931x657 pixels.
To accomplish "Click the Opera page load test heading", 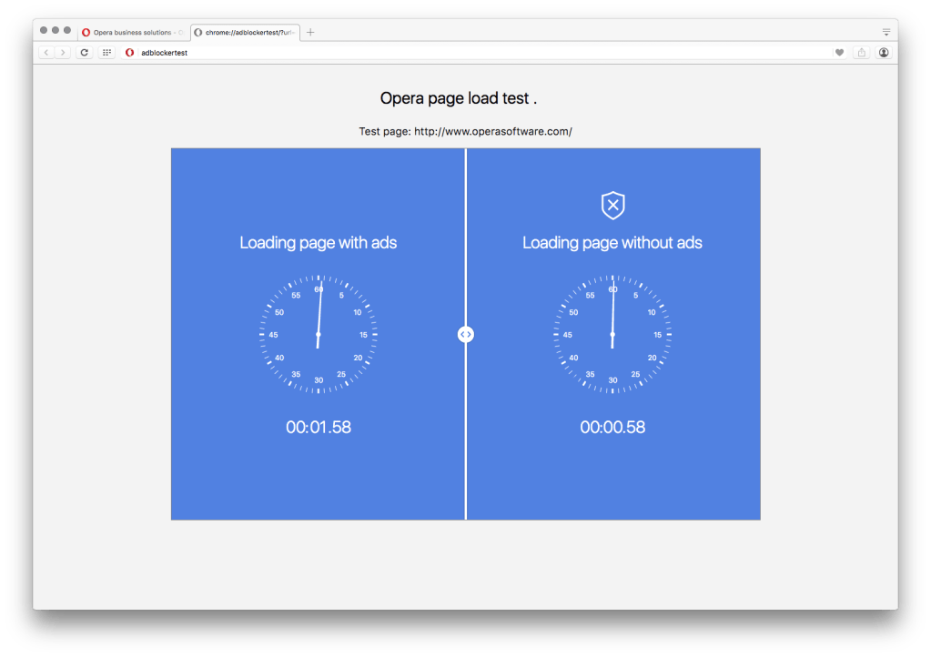I will coord(459,98).
